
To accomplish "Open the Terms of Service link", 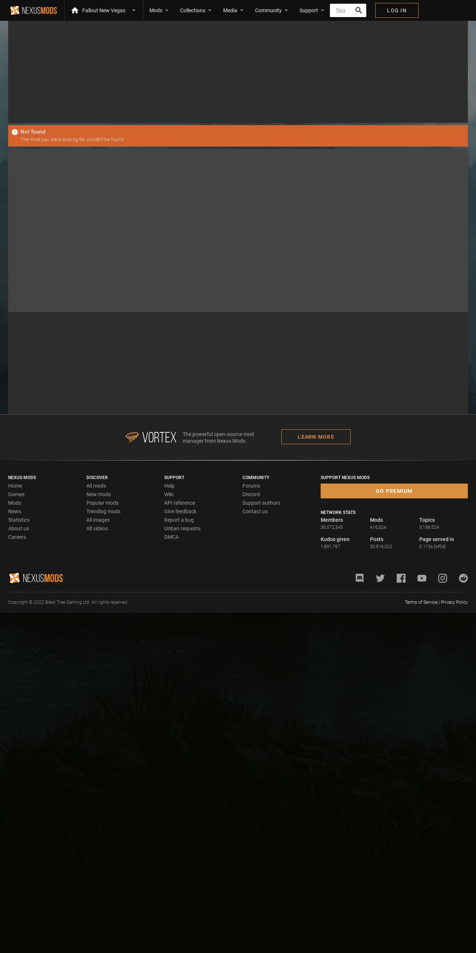I will pyautogui.click(x=421, y=602).
